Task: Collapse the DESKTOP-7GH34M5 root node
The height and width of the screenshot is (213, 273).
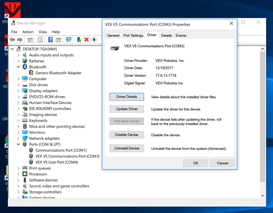Action: 13,49
